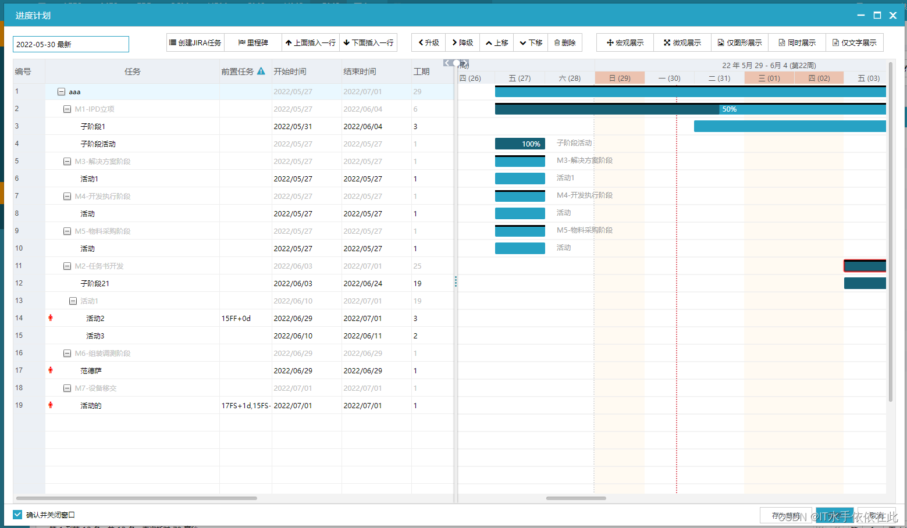Cancel the dialog with 取消

[x=877, y=515]
